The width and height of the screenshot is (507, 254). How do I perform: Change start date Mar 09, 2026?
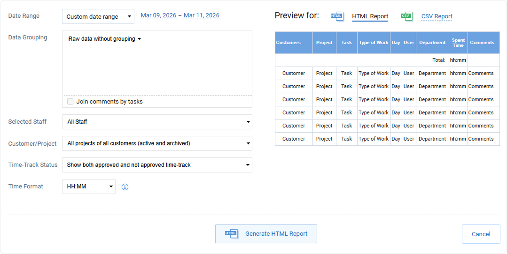pyautogui.click(x=158, y=15)
